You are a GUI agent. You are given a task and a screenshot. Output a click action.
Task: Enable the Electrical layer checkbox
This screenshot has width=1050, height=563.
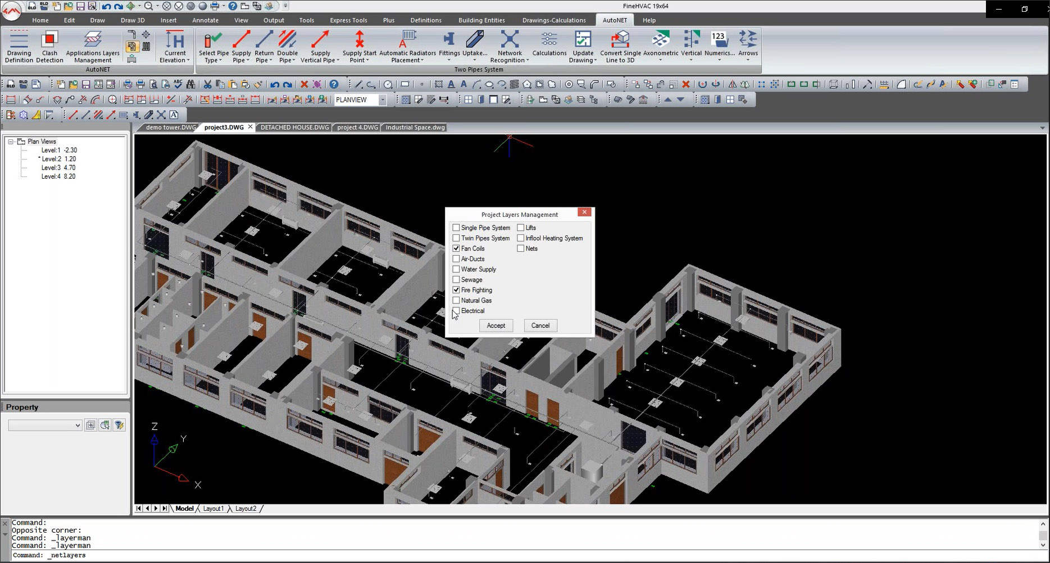pos(456,311)
